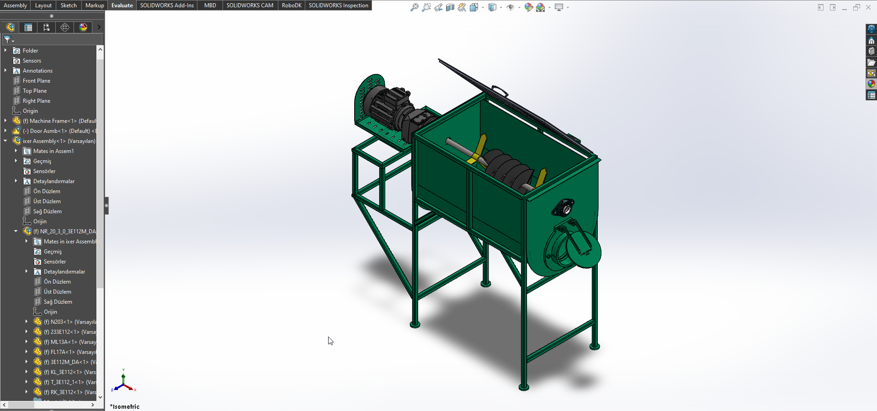Open the PropertyManager tab
Screen dimensions: 877x411
click(x=28, y=27)
